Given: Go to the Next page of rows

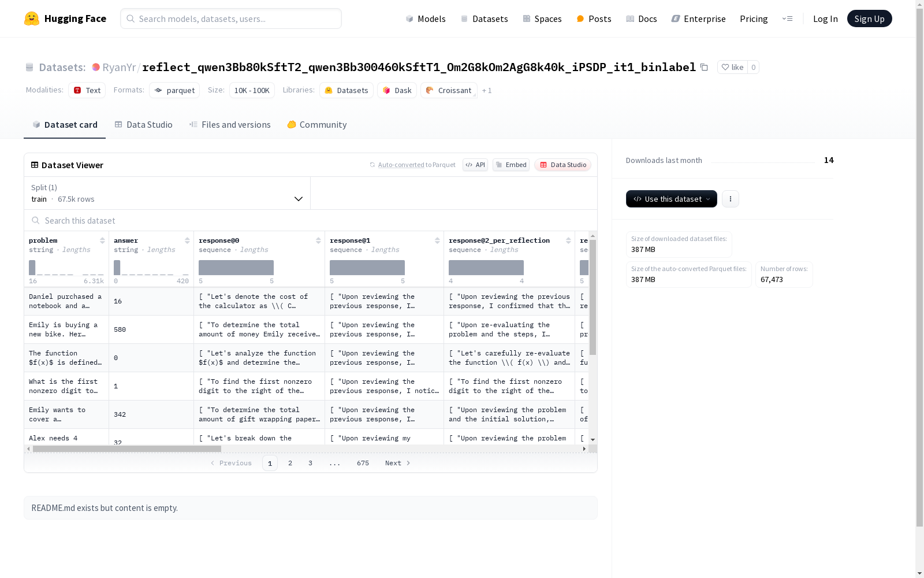Looking at the screenshot, I should click(398, 463).
